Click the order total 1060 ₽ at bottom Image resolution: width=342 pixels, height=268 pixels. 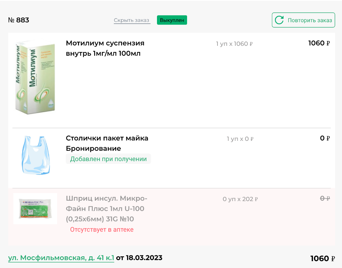pos(320,258)
